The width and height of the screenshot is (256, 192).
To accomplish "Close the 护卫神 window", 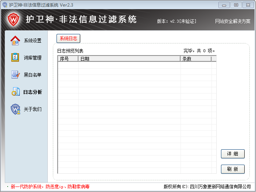I will pyautogui.click(x=248, y=5).
